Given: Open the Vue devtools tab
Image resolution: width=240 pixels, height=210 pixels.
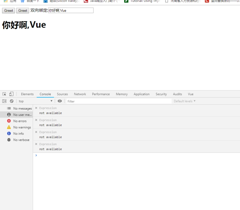Looking at the screenshot, I should [x=190, y=94].
